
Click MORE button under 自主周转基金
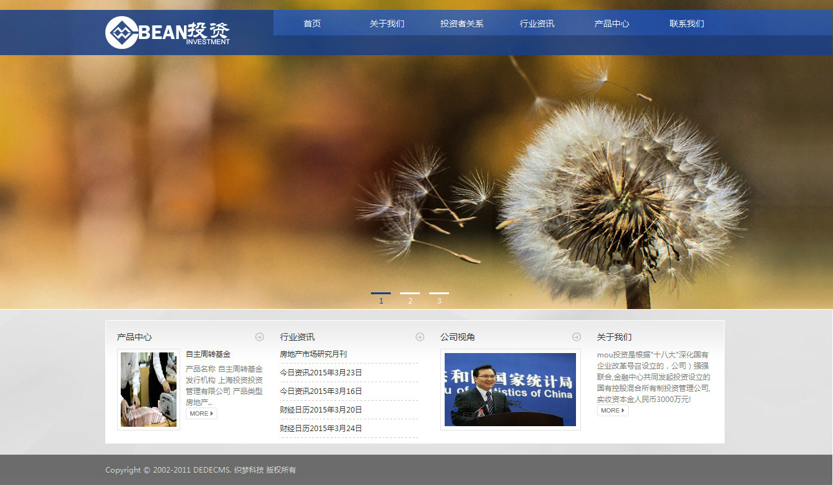coord(201,413)
